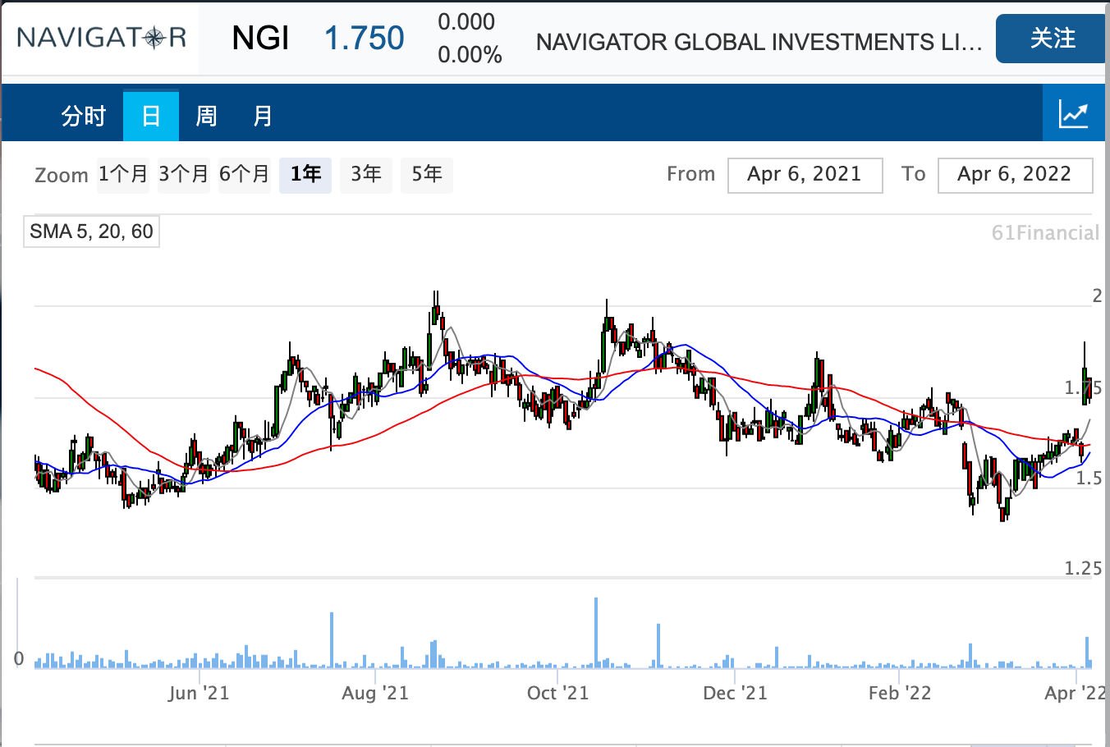This screenshot has width=1110, height=747.
Task: Switch to the 周 weekly tab
Action: click(x=206, y=116)
